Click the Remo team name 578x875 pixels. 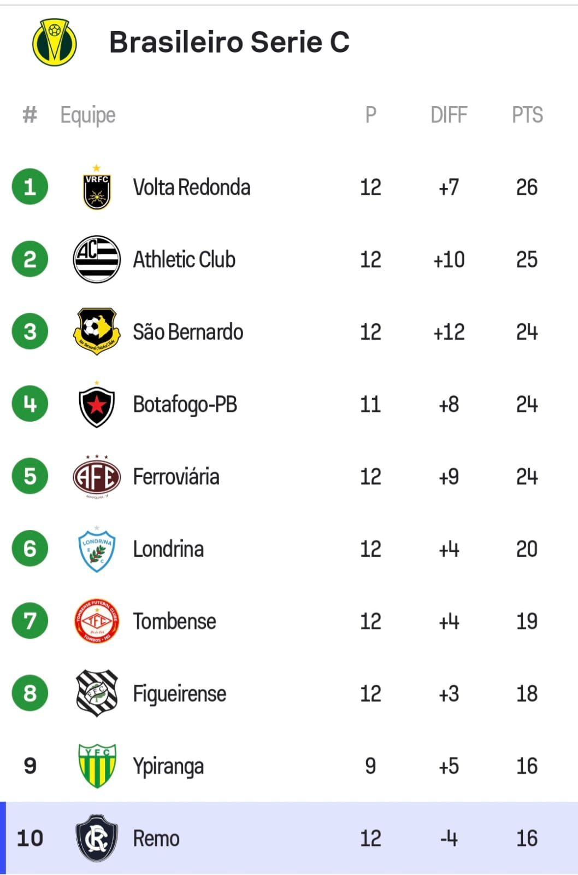[156, 838]
